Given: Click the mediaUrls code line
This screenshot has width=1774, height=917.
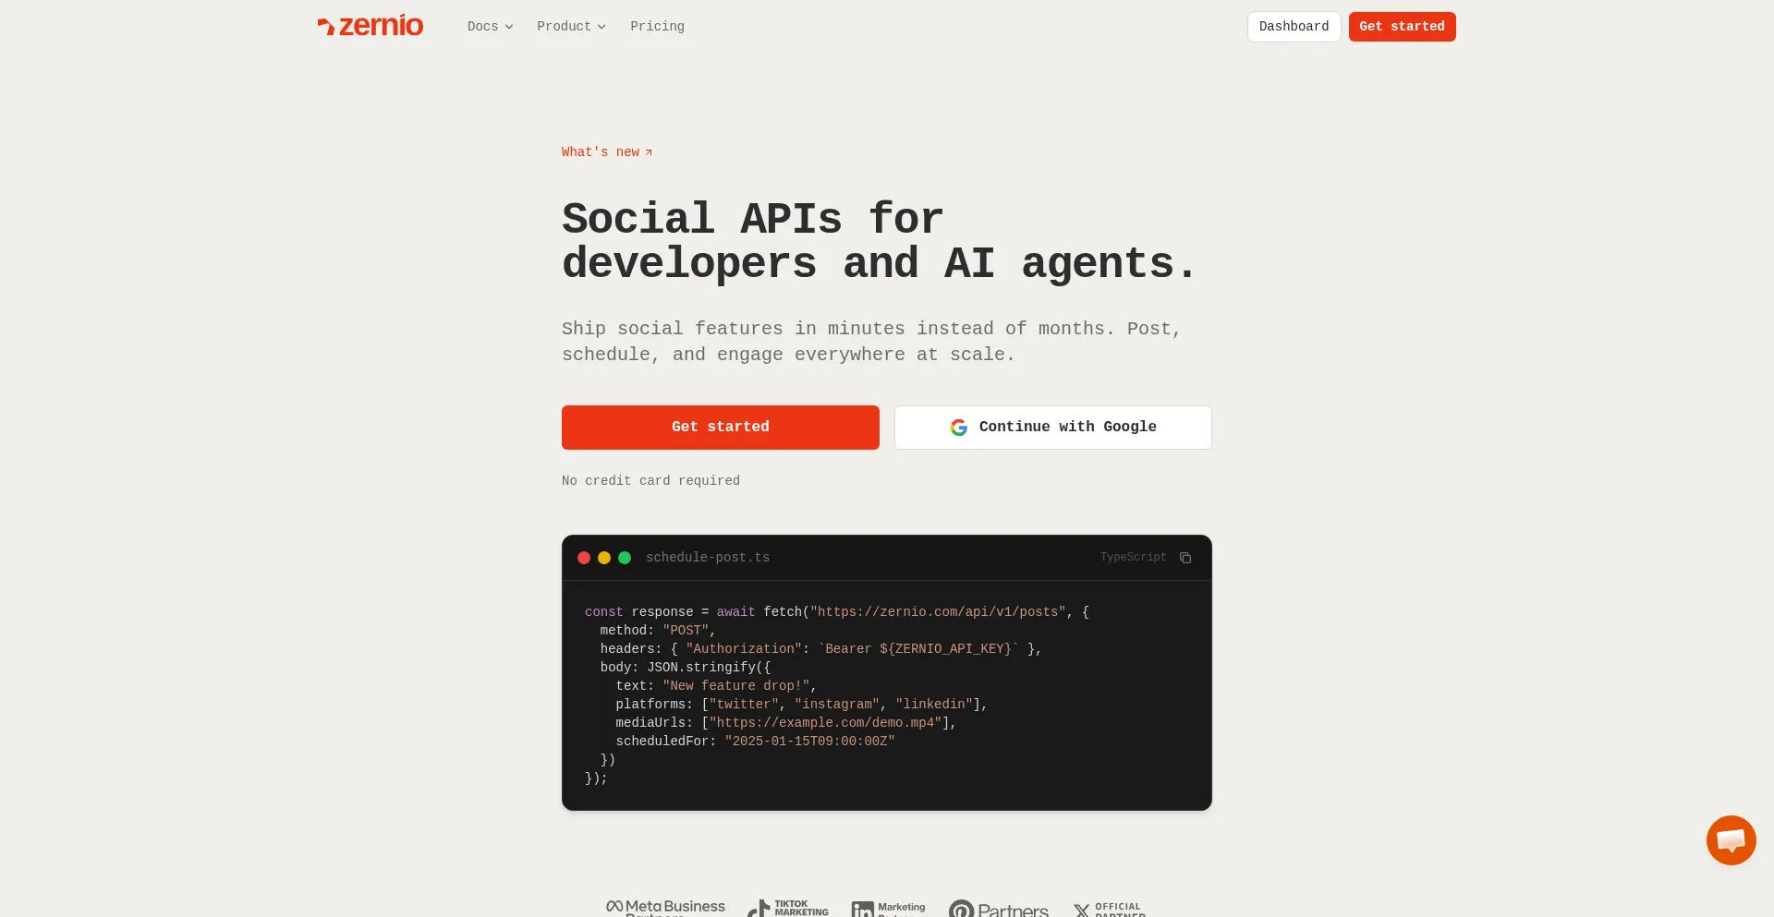Looking at the screenshot, I should click(786, 723).
